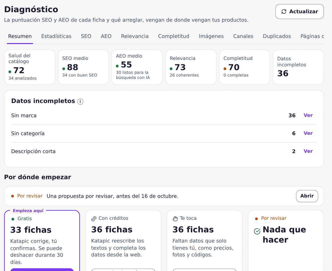Select the Salud del catálogo card
This screenshot has height=271, width=332.
click(30, 67)
